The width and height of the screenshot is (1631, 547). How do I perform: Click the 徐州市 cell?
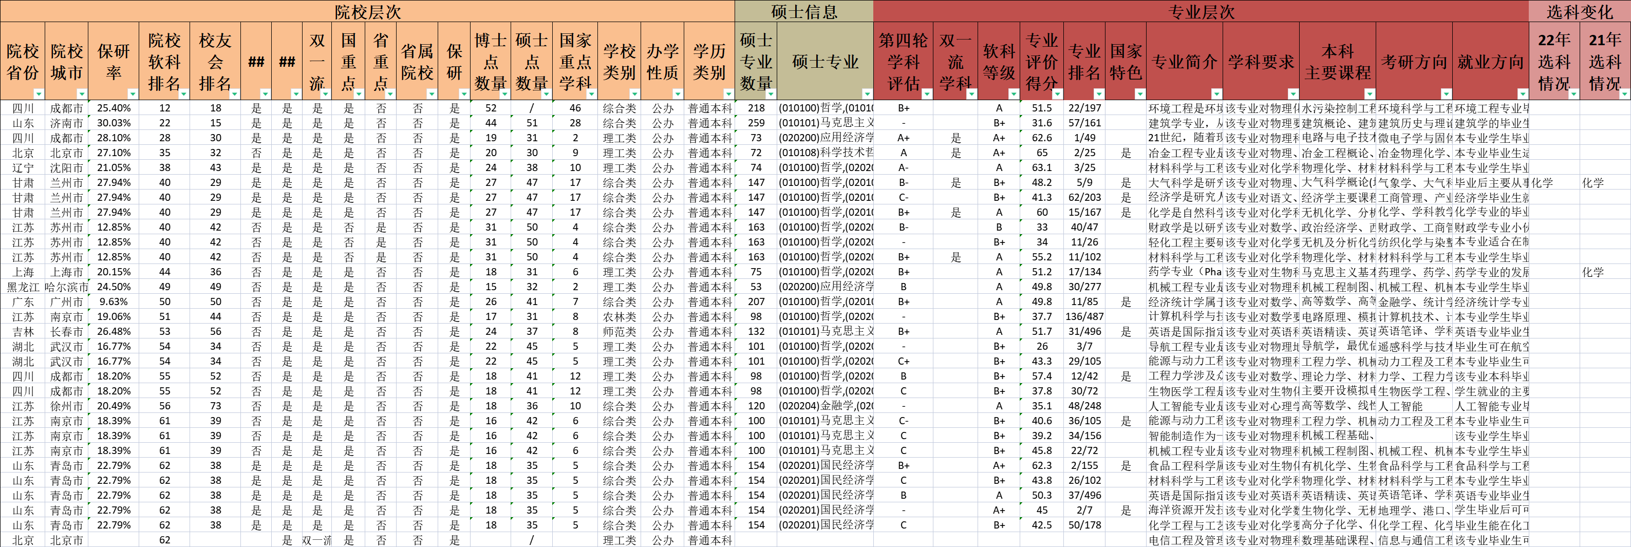click(66, 406)
